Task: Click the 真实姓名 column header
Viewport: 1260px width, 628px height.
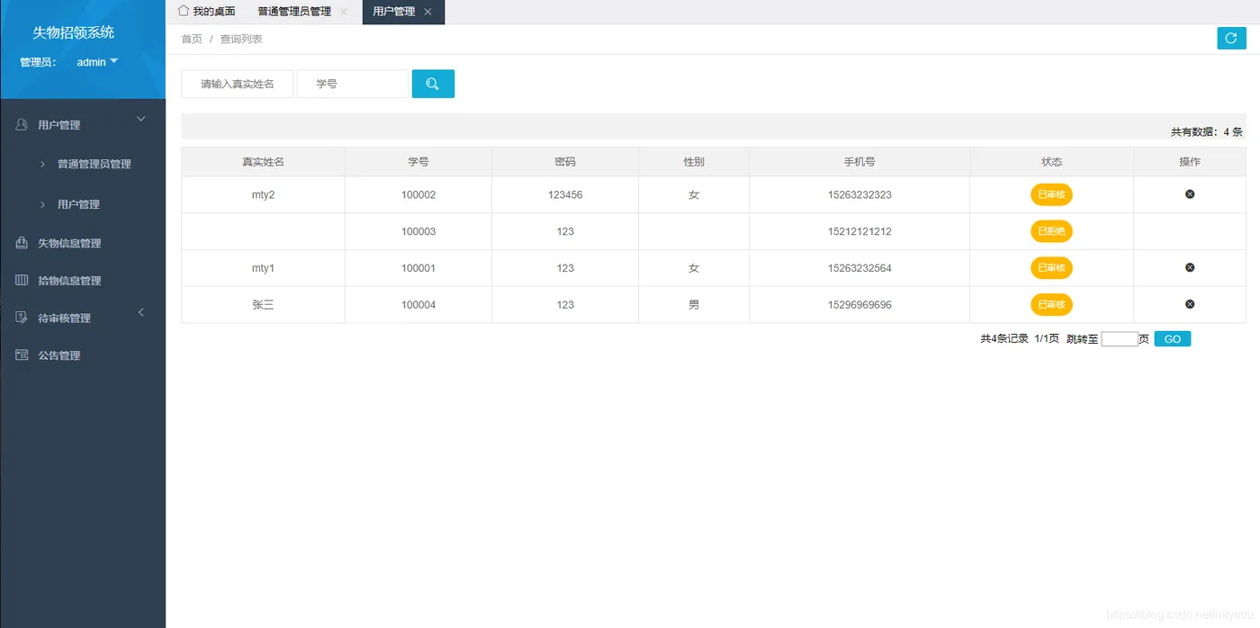Action: (x=263, y=162)
